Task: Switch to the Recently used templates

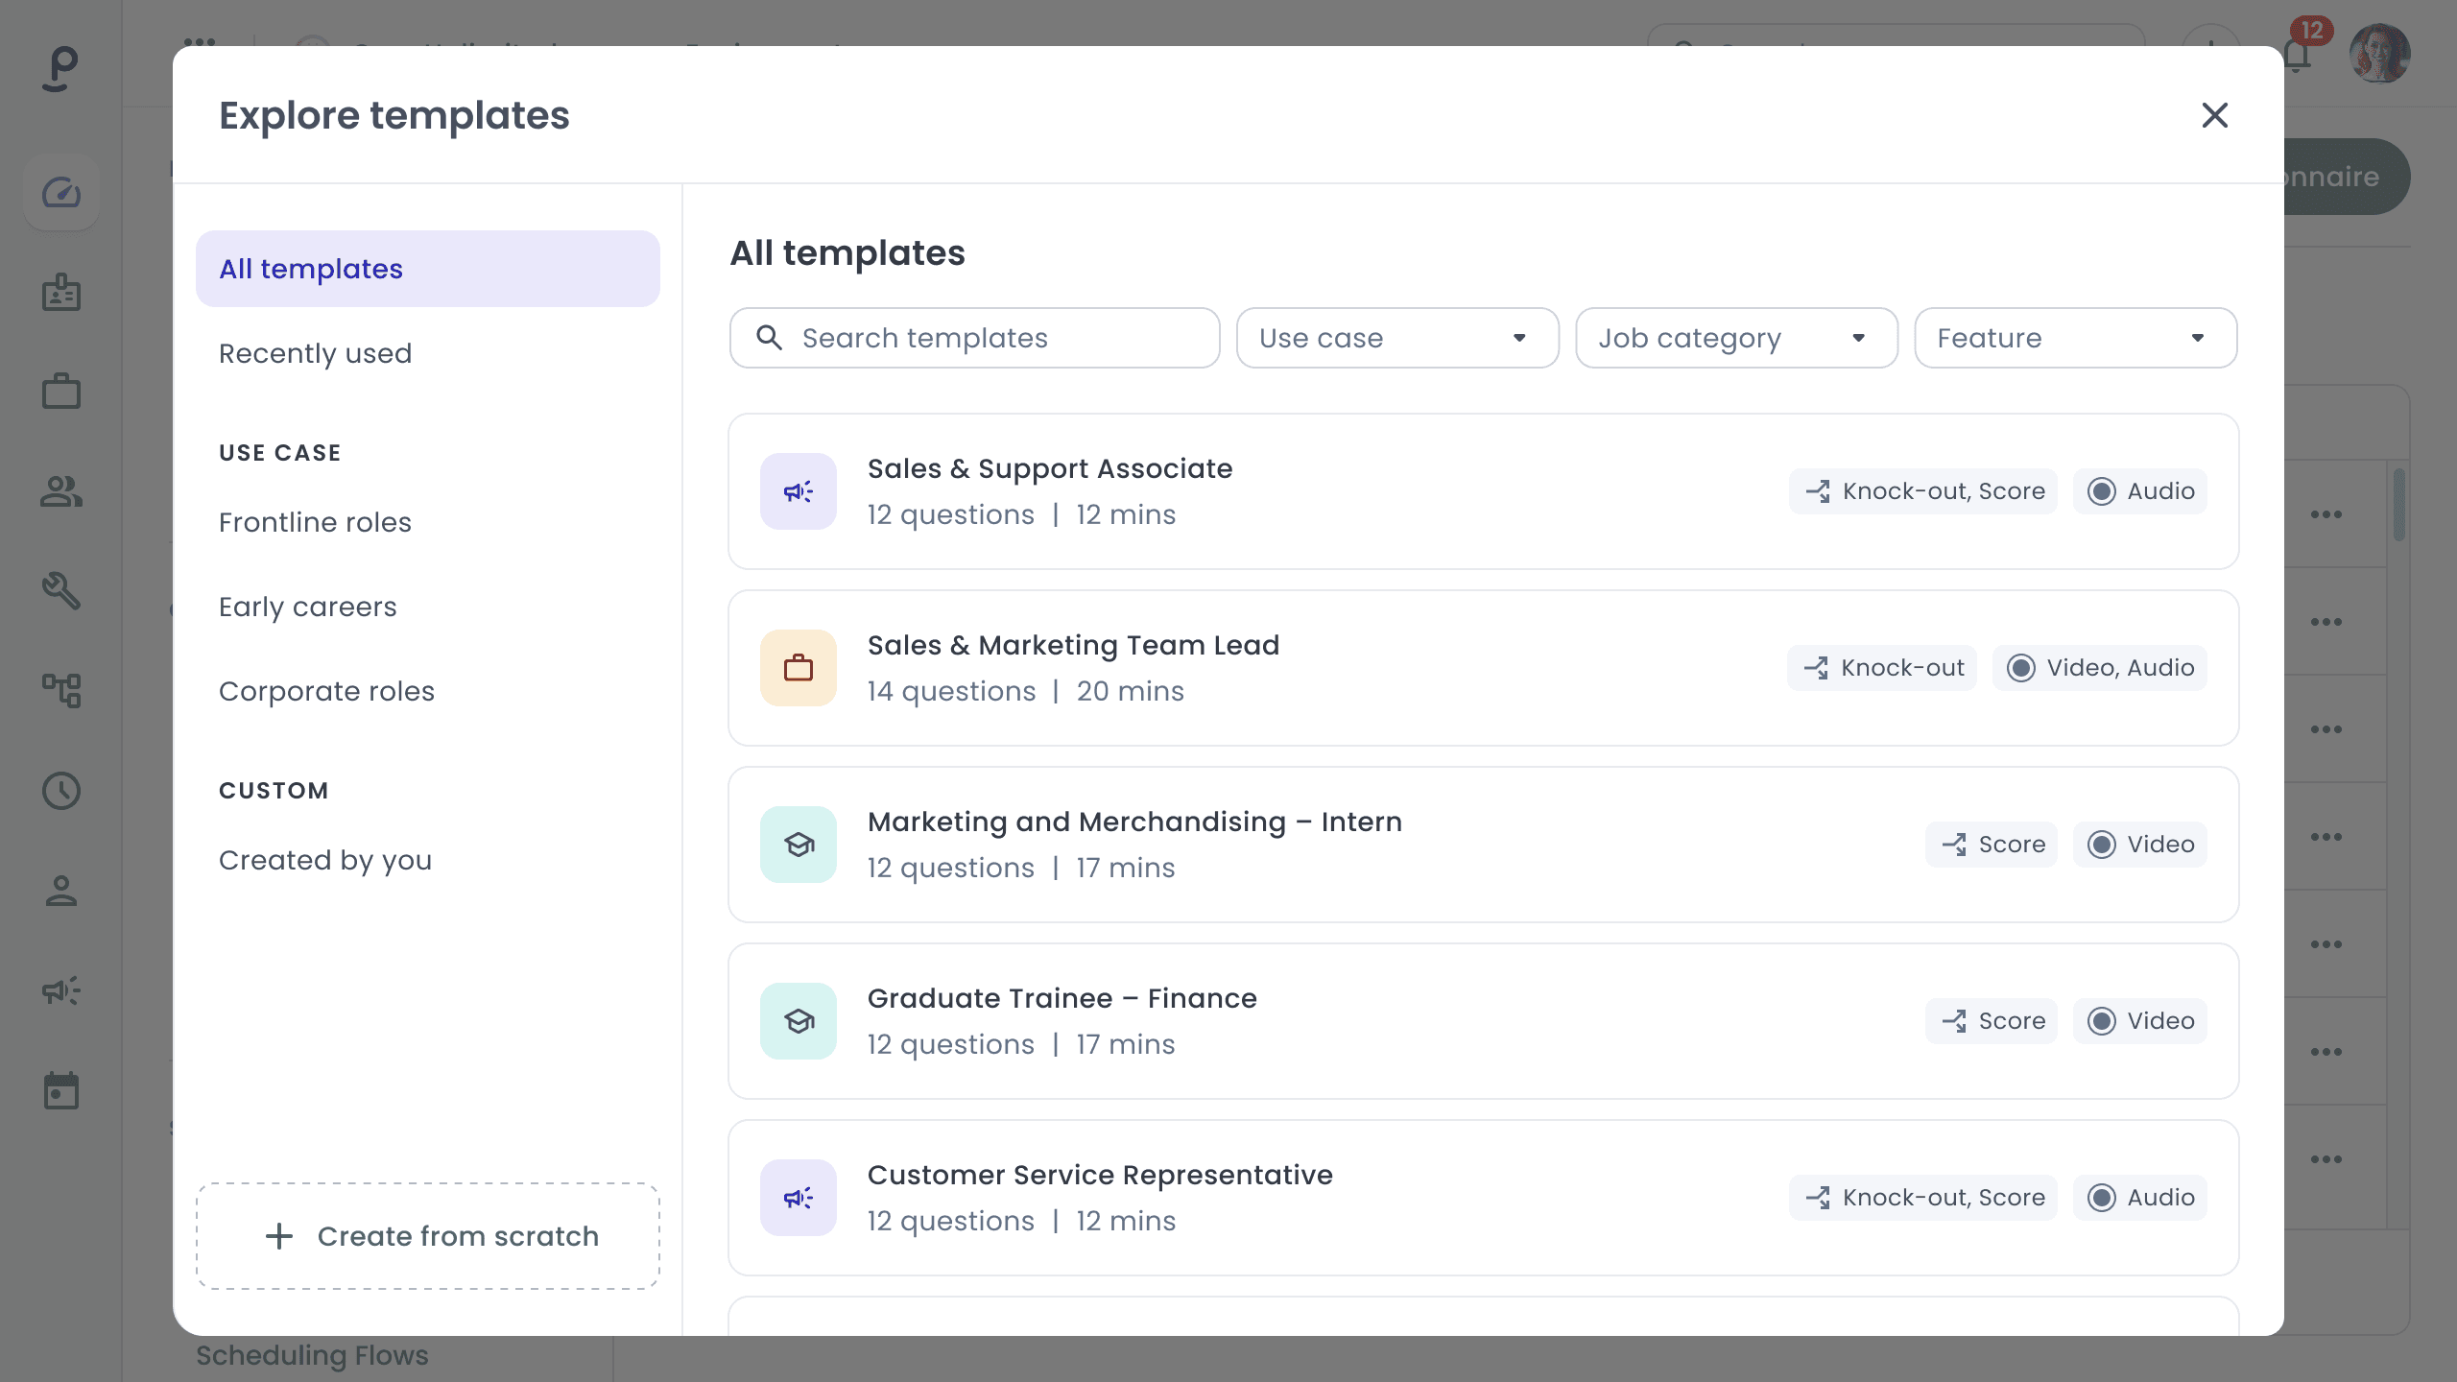Action: click(315, 353)
